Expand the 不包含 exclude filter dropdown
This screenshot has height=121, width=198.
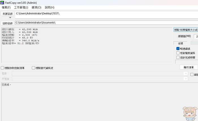pos(186,79)
